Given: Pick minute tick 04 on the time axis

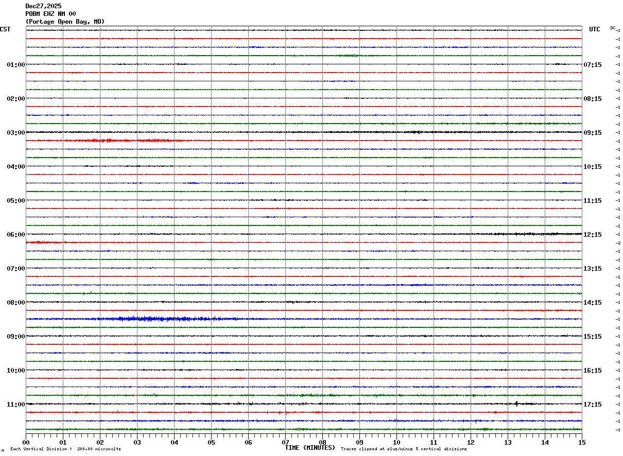Looking at the screenshot, I should 174,442.
